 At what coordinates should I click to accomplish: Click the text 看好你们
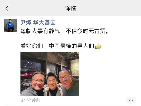pos(32,46)
